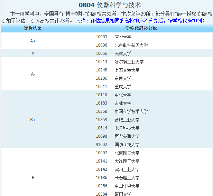Select school code 10110
Viewport: 213px width, 196px height.
(101, 95)
